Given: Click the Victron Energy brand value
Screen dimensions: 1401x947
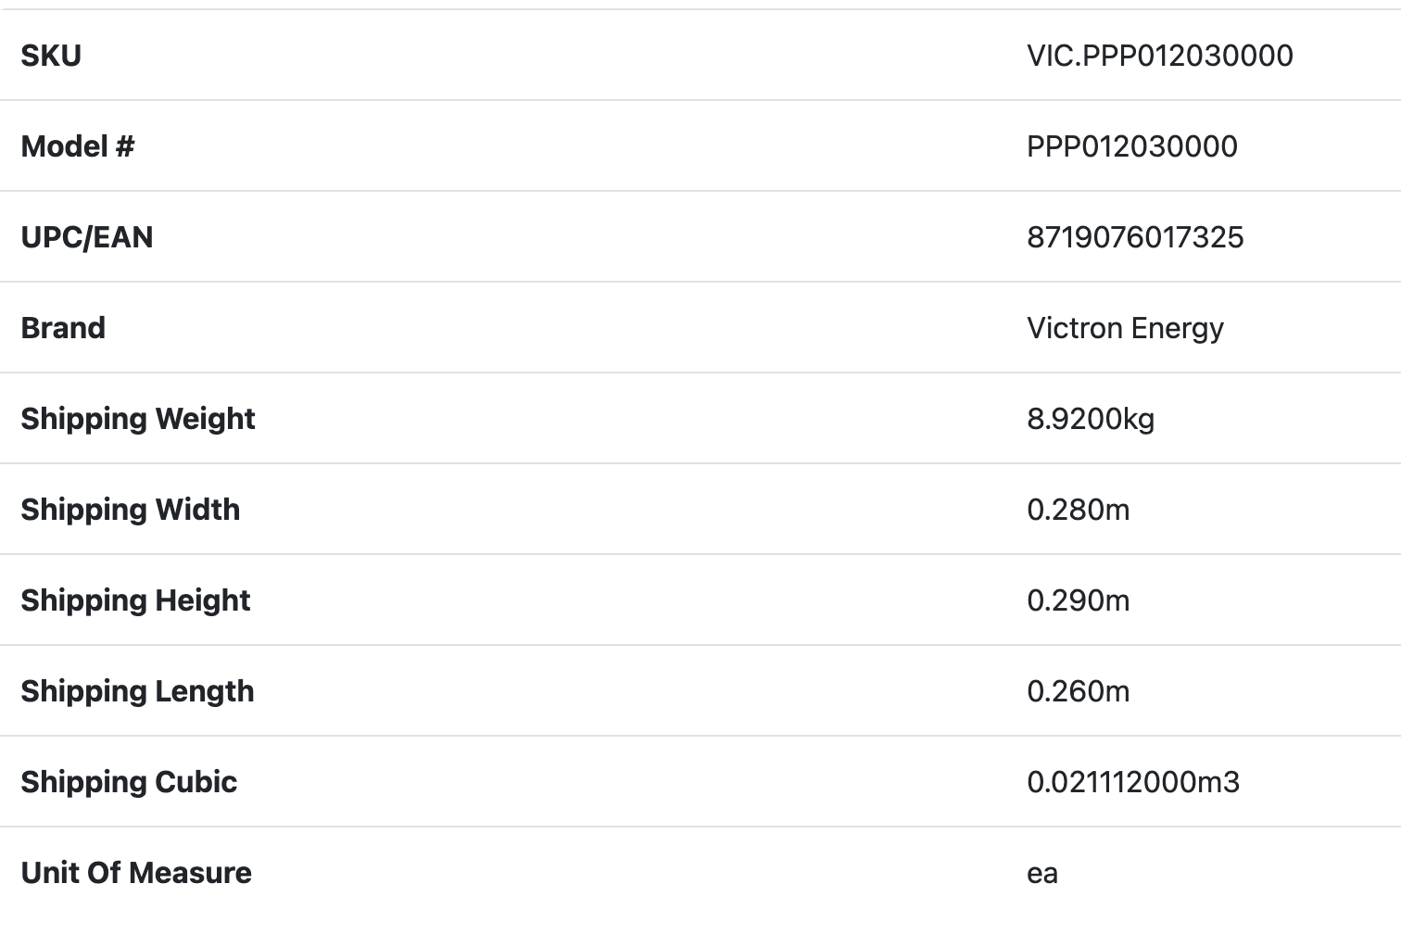Looking at the screenshot, I should (1125, 328).
